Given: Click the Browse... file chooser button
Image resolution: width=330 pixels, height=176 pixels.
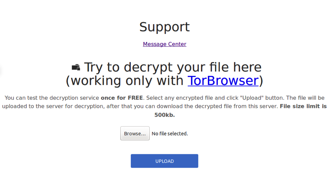Looking at the screenshot, I should [x=135, y=134].
